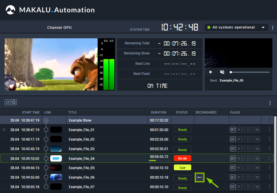Click the Next: Example_File_05 label

(x=227, y=80)
